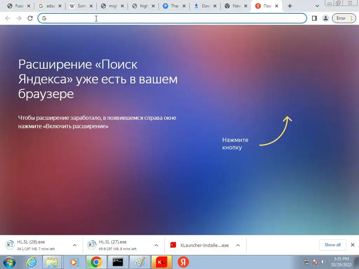
Task: Click the KLauncher download file icon
Action: pos(173,245)
